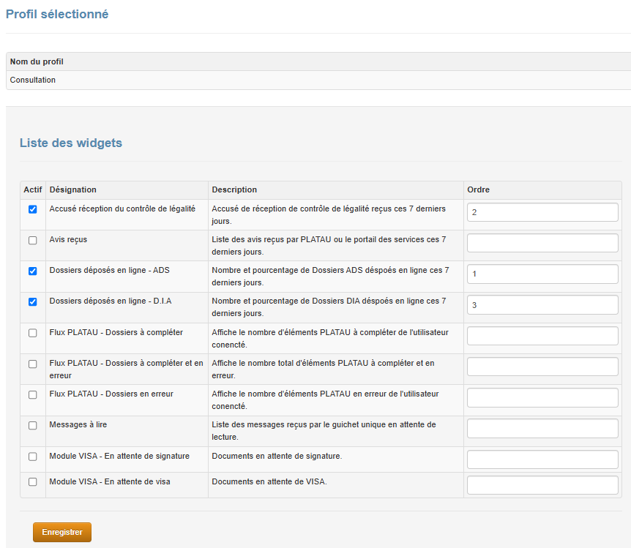Tick Module VISA - En attente de visa
This screenshot has width=631, height=548.
coord(32,481)
